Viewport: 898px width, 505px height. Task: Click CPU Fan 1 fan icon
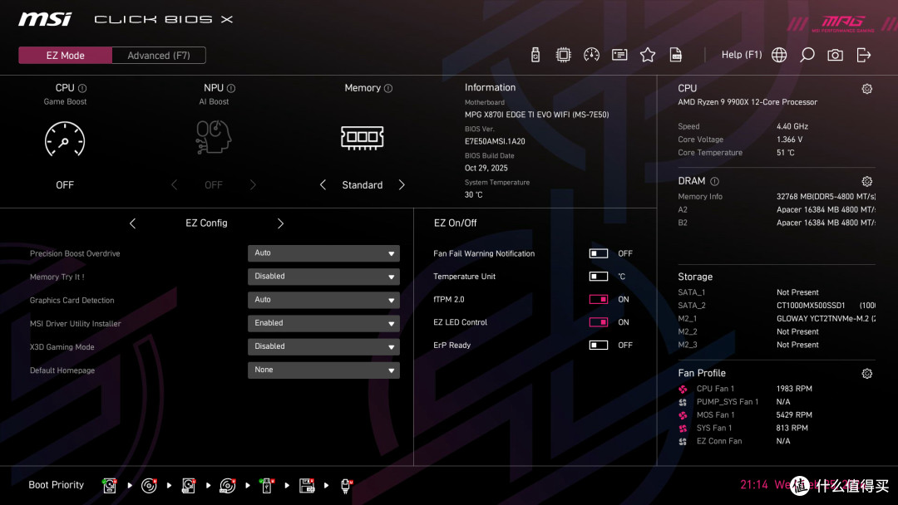tap(683, 389)
